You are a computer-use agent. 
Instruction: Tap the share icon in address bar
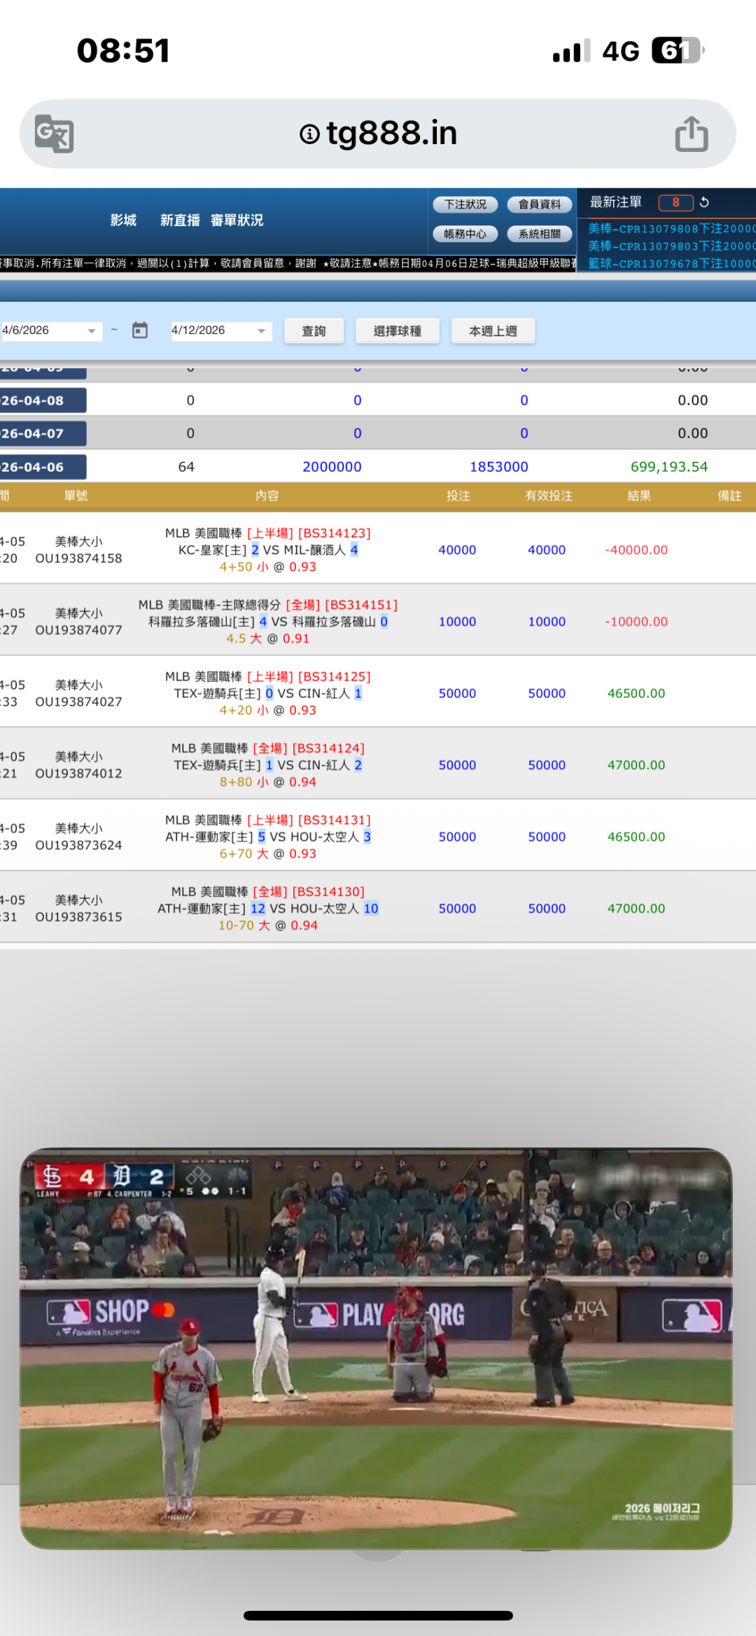(x=691, y=133)
